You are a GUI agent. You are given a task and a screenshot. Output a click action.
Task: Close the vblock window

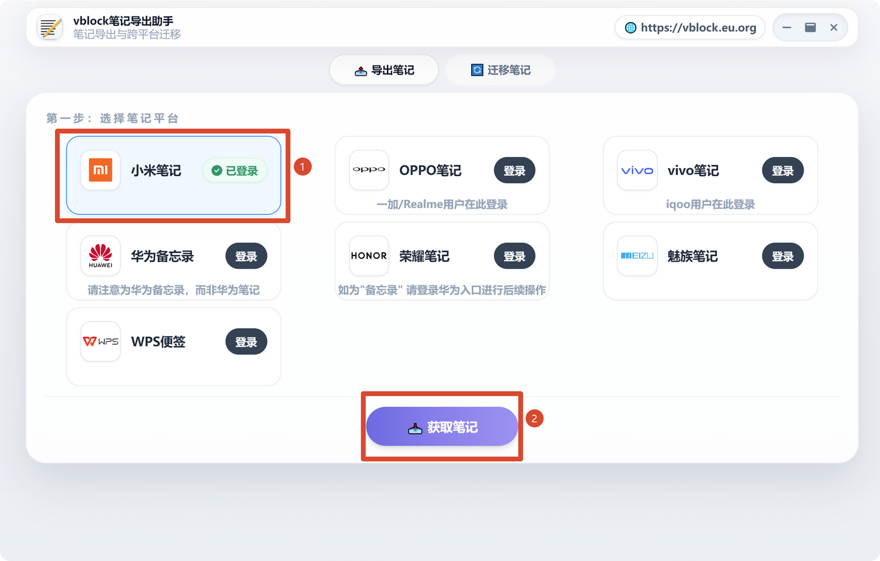[834, 28]
